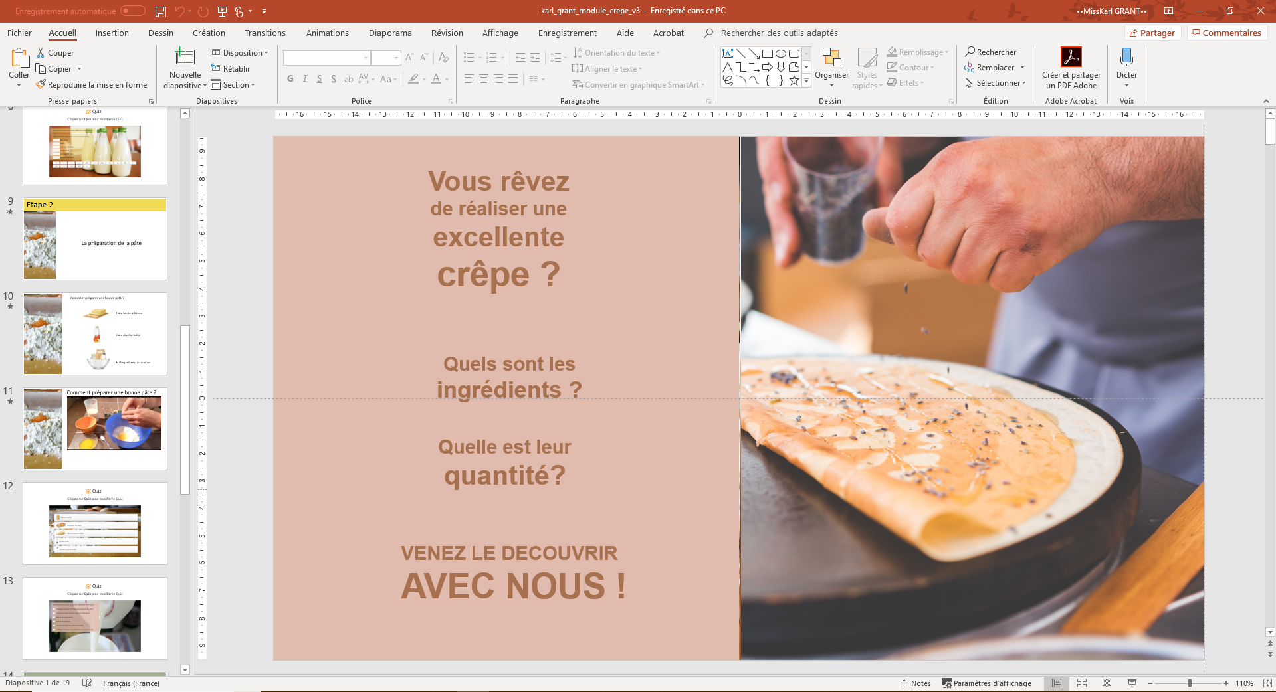Image resolution: width=1276 pixels, height=692 pixels.
Task: Switch to the Transitions tab
Action: pyautogui.click(x=265, y=33)
